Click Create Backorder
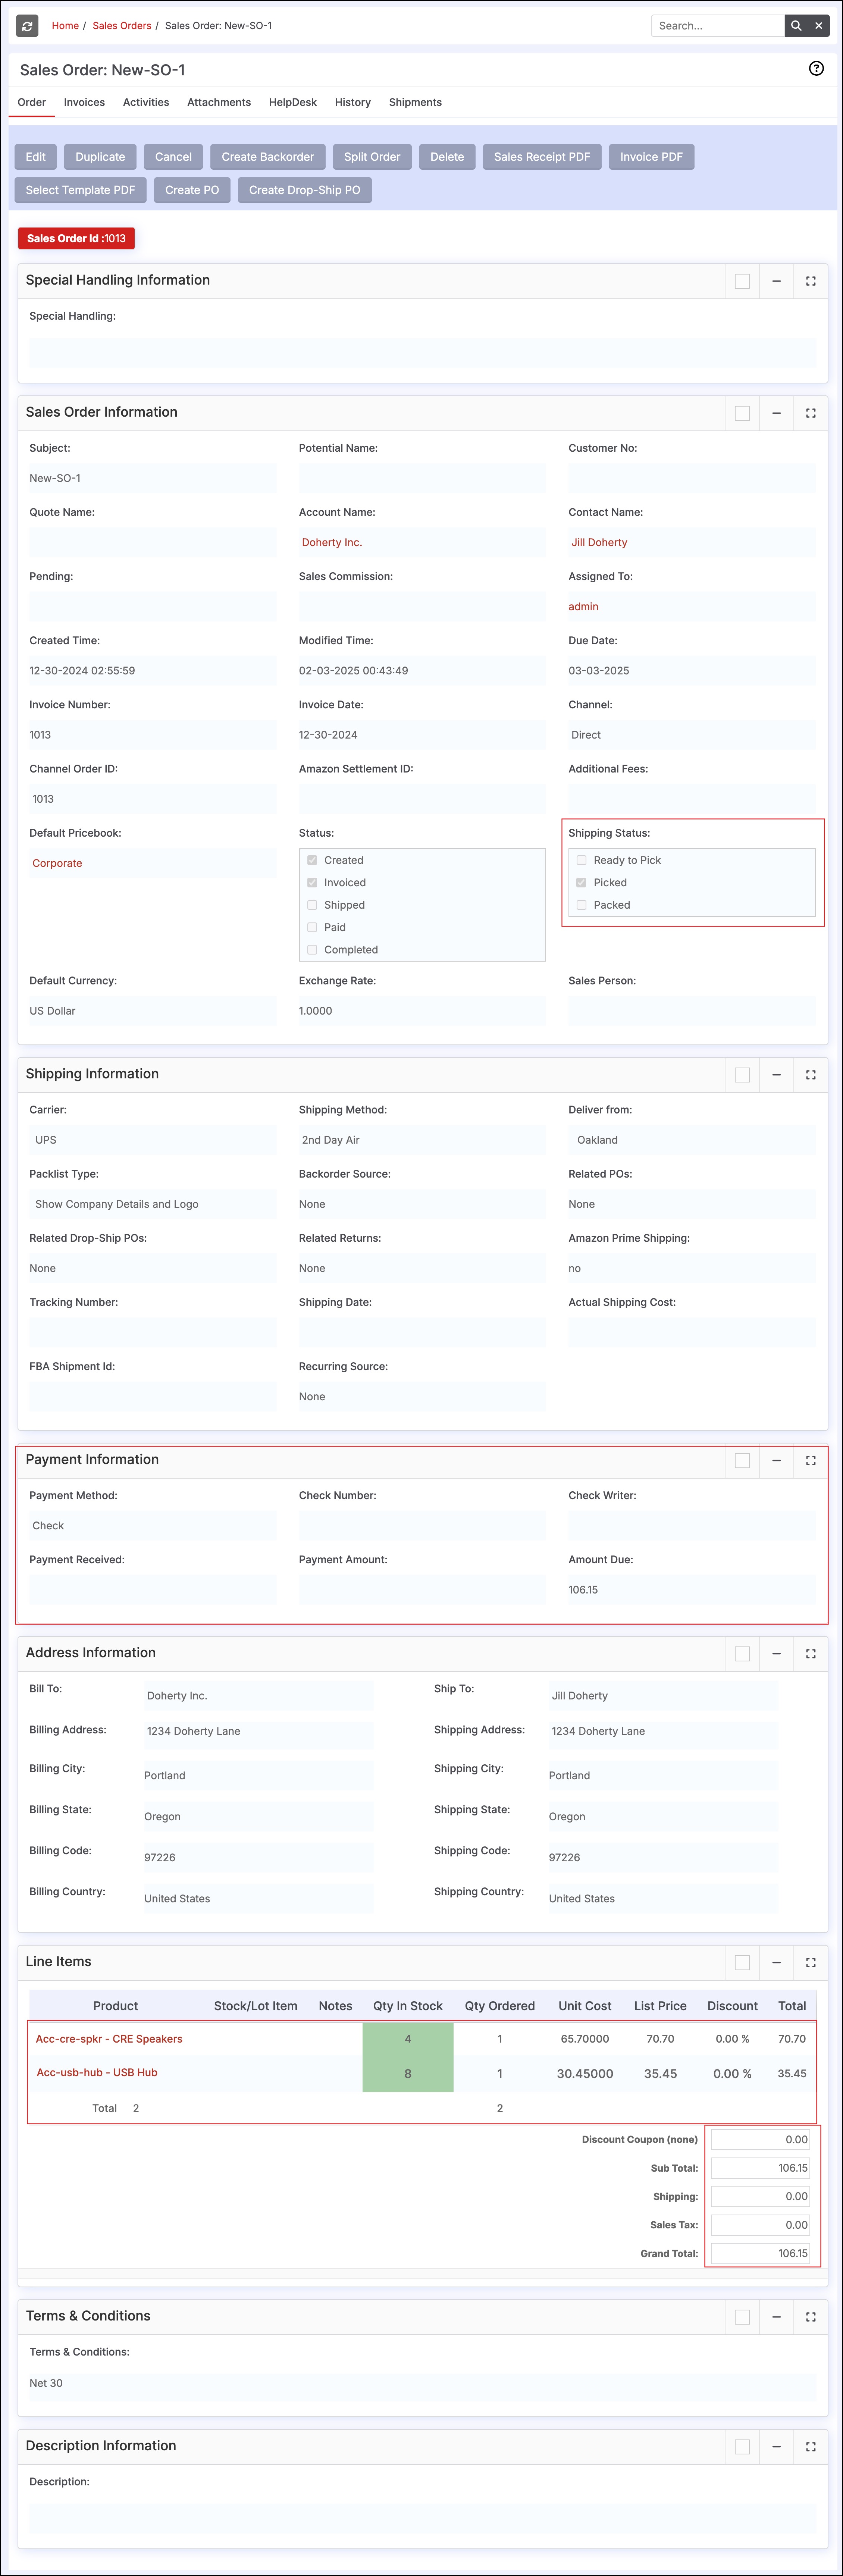843x2576 pixels. (268, 157)
